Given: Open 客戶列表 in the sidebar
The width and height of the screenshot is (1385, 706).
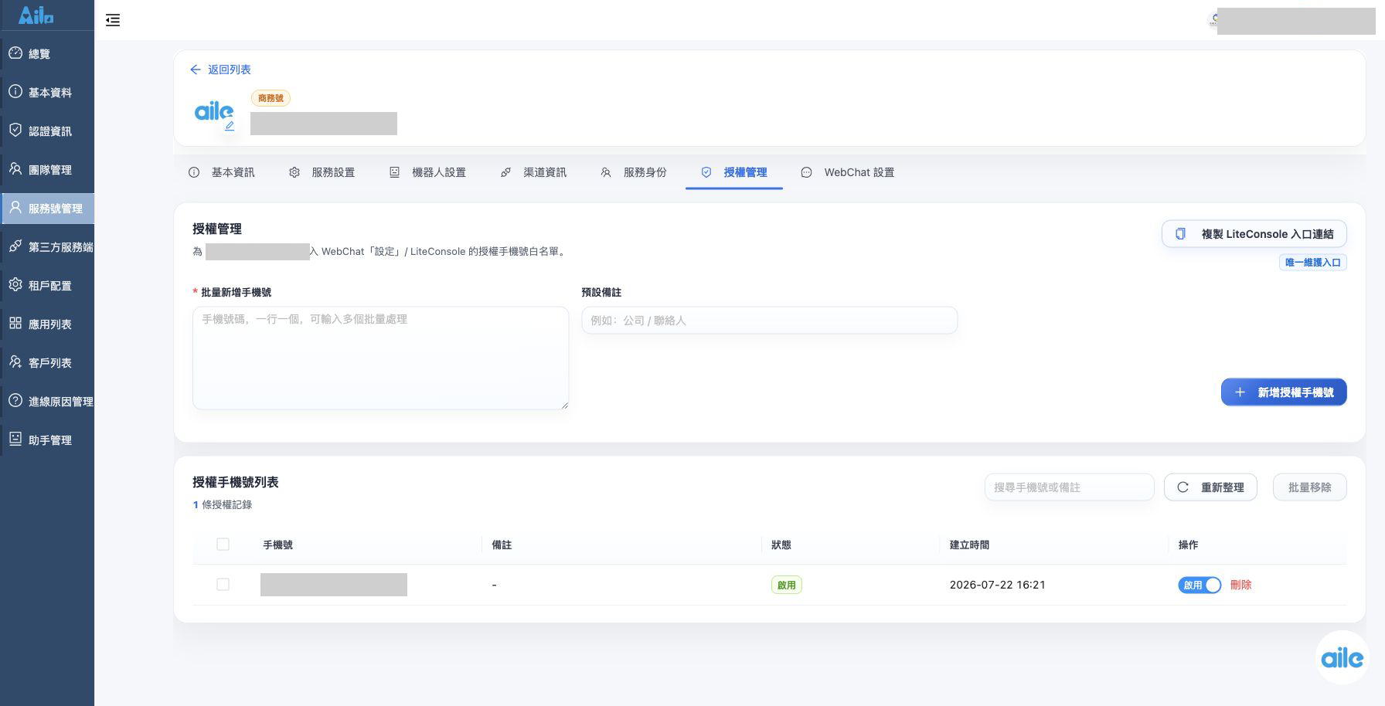Looking at the screenshot, I should [47, 362].
